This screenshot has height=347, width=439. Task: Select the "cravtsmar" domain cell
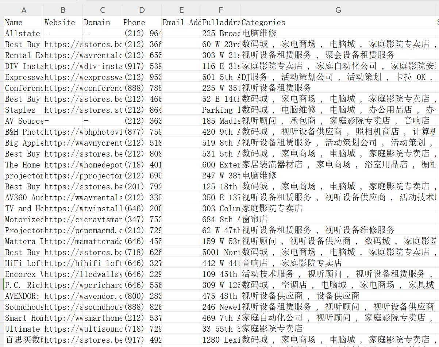(103, 219)
